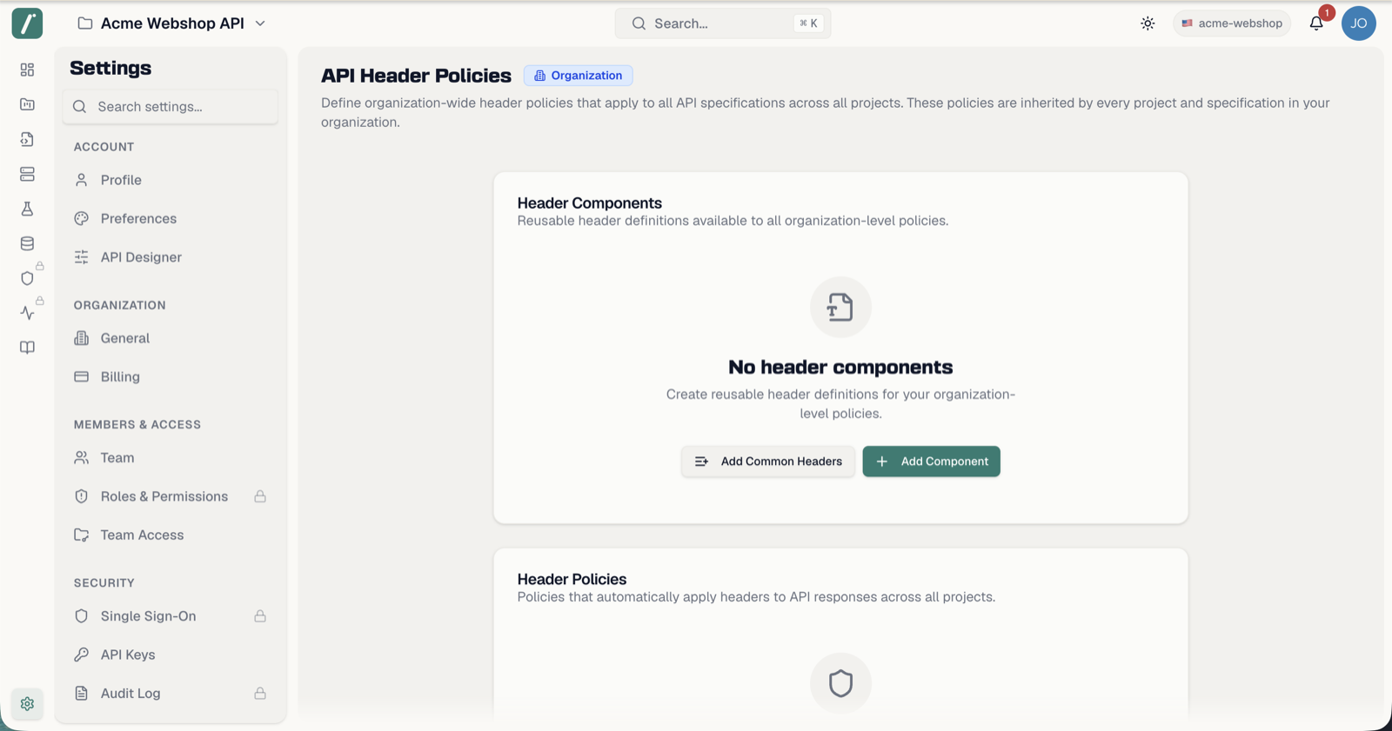Open Team Access settings
Viewport: 1392px width, 731px height.
coord(171,535)
